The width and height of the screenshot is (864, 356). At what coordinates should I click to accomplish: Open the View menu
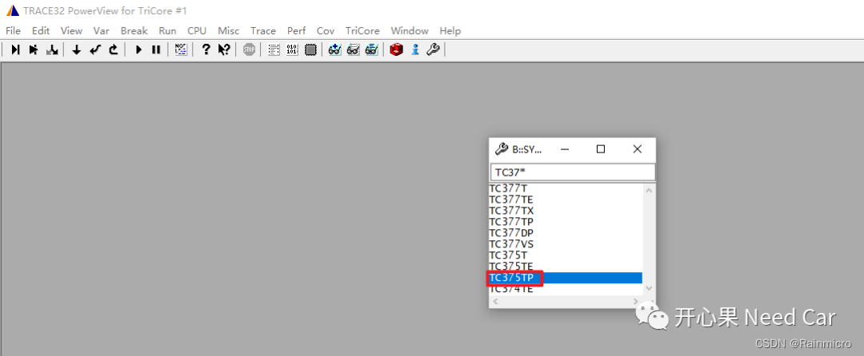[x=72, y=31]
